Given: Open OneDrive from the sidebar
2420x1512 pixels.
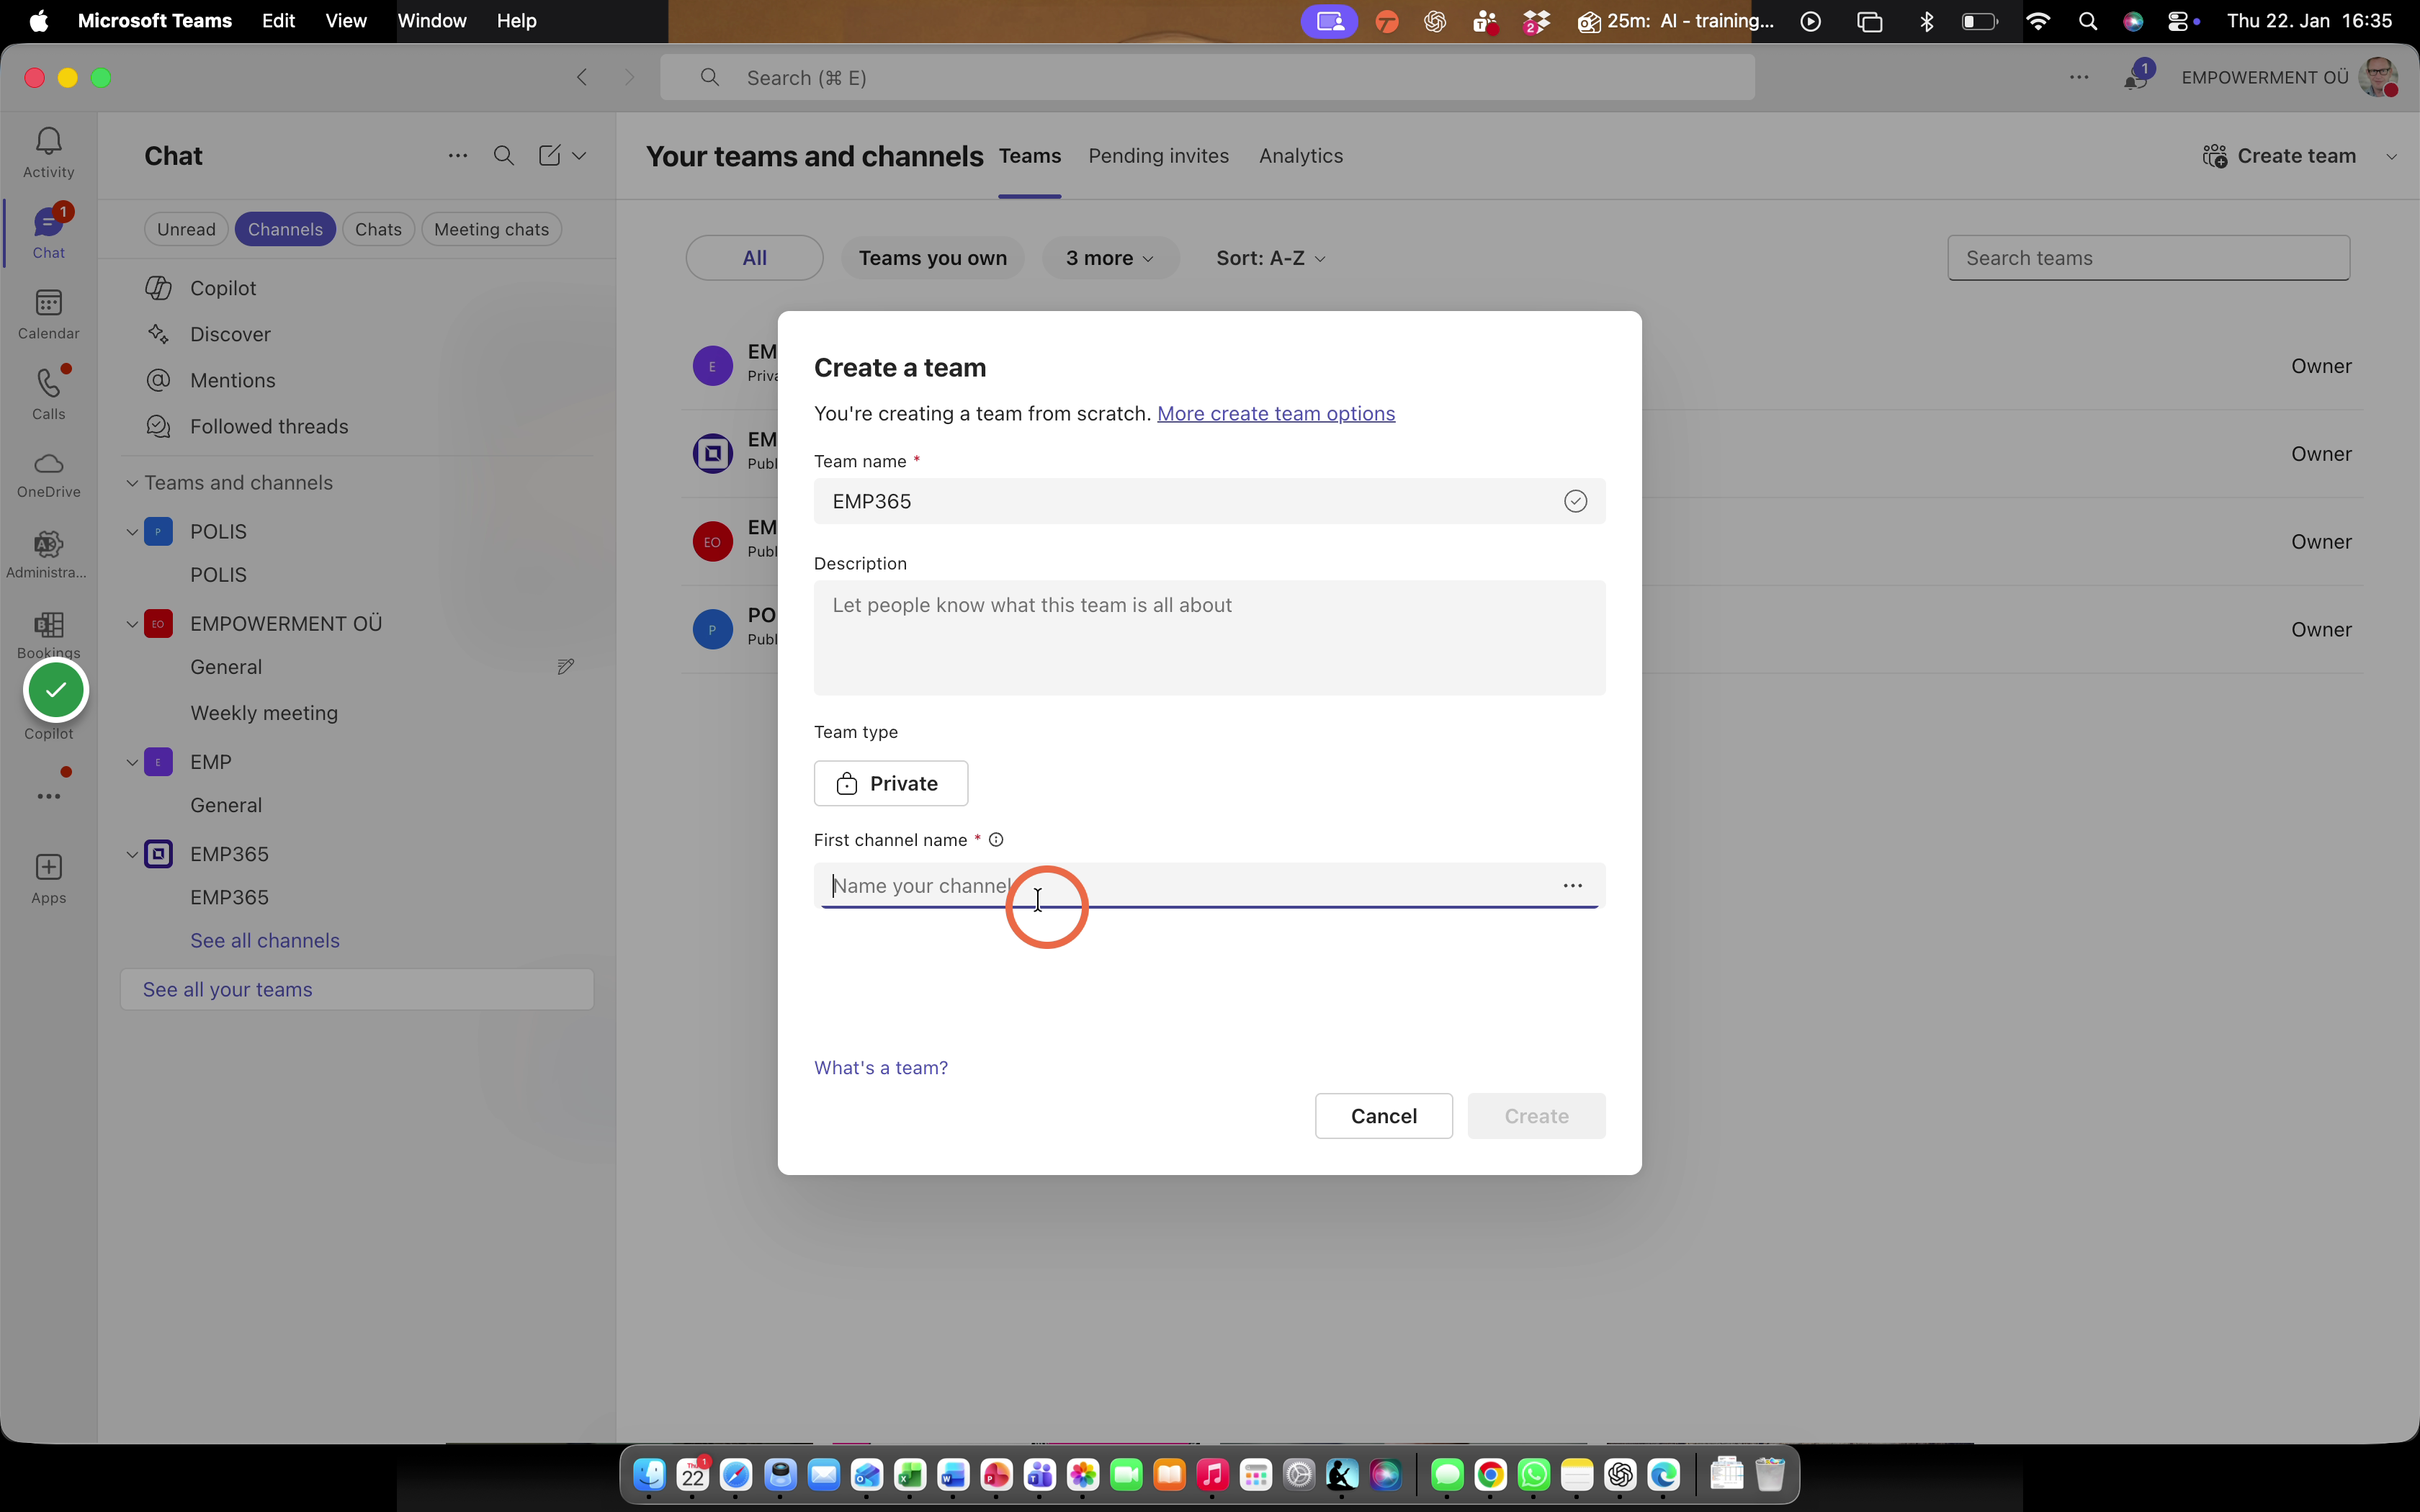Looking at the screenshot, I should tap(48, 474).
